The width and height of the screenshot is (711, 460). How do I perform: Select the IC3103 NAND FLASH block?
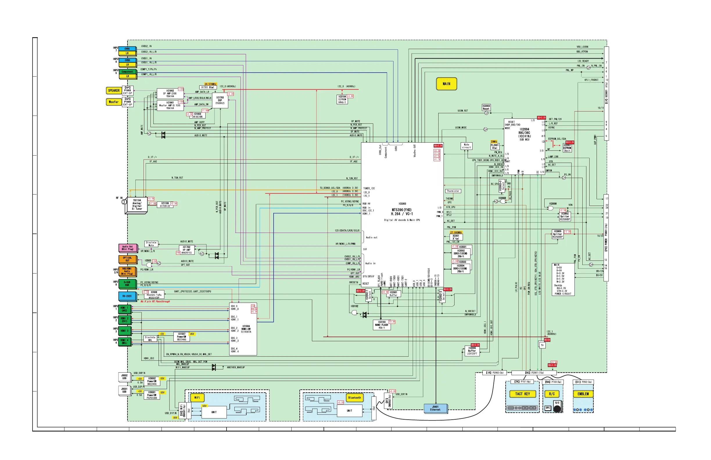(x=381, y=325)
